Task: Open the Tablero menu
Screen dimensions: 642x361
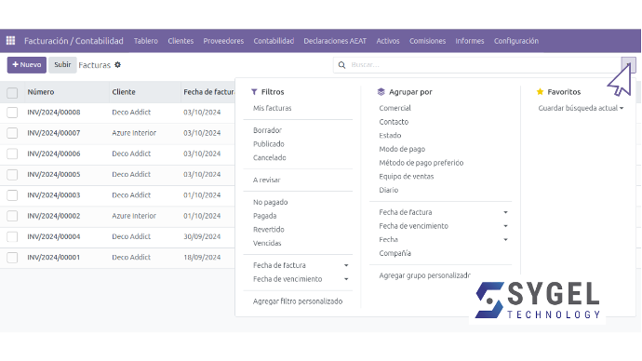Action: point(146,41)
